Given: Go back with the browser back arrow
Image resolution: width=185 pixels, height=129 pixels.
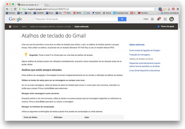Looking at the screenshot, I should coord(7,9).
